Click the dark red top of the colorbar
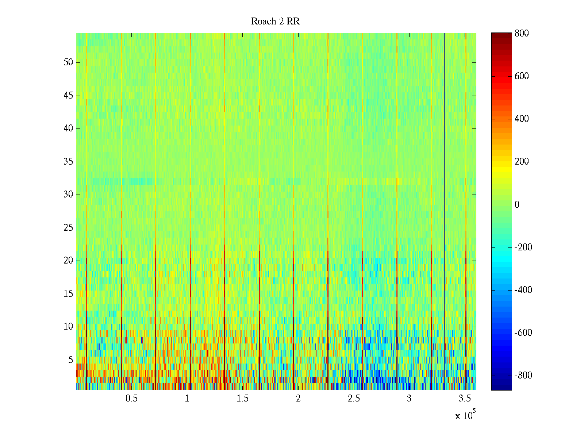This screenshot has height=438, width=584. 501,35
